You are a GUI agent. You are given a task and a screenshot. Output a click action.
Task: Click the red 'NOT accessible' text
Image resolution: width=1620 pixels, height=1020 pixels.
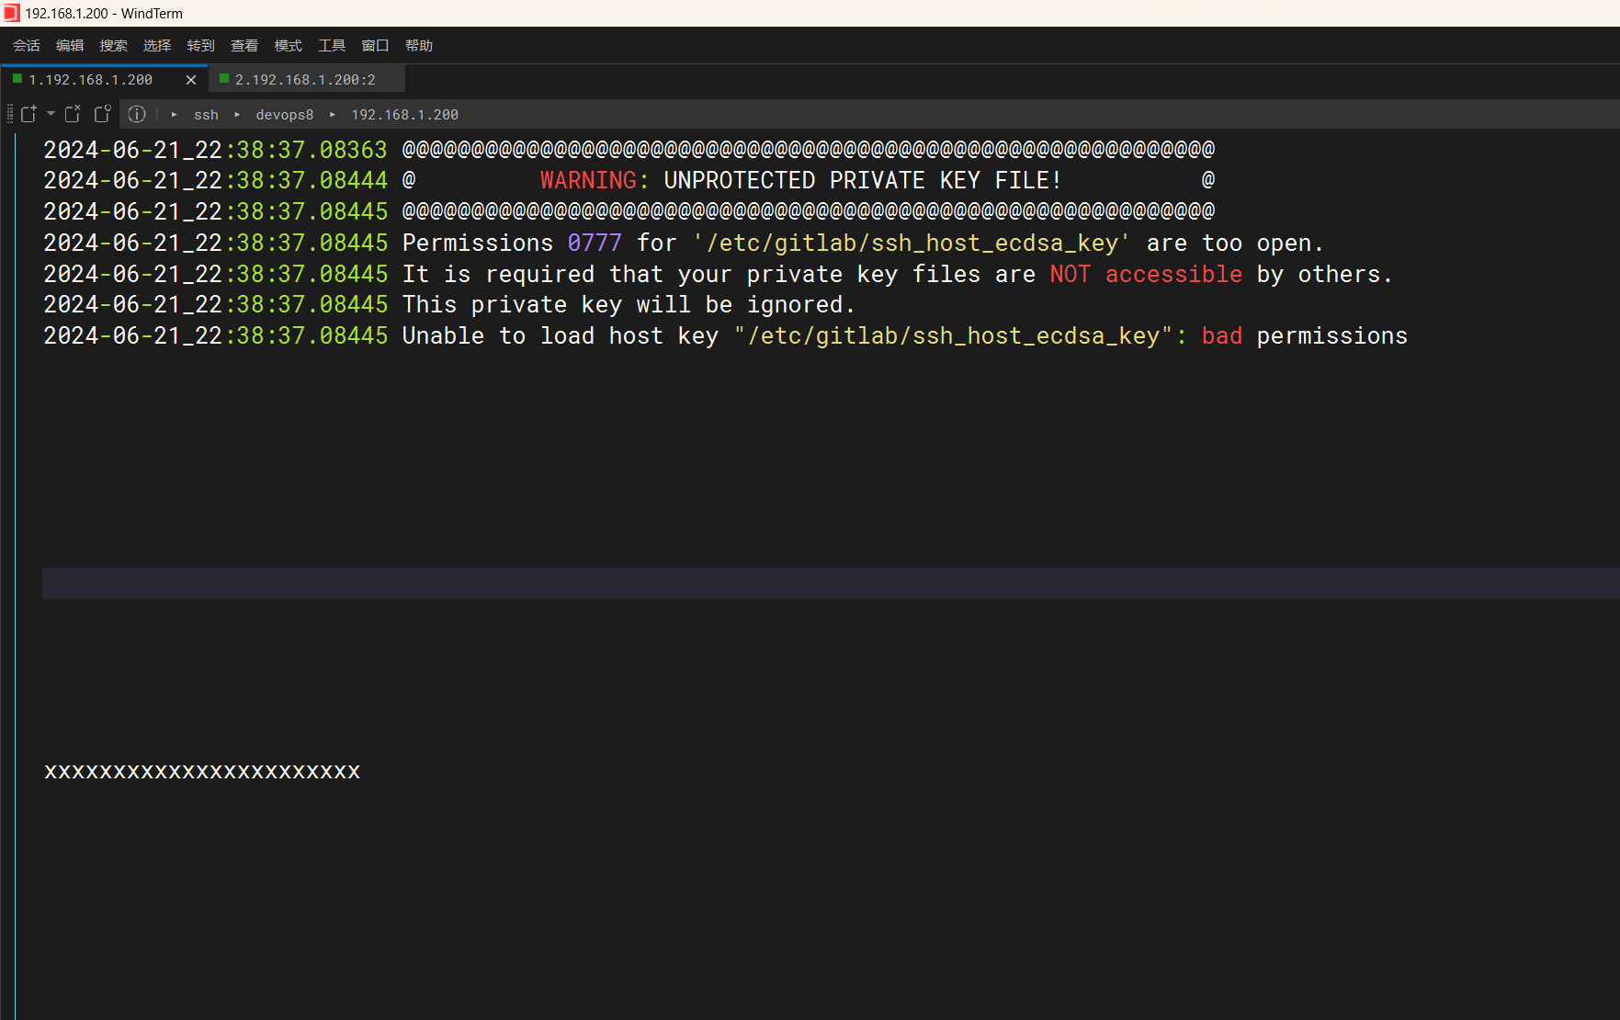pos(1146,274)
